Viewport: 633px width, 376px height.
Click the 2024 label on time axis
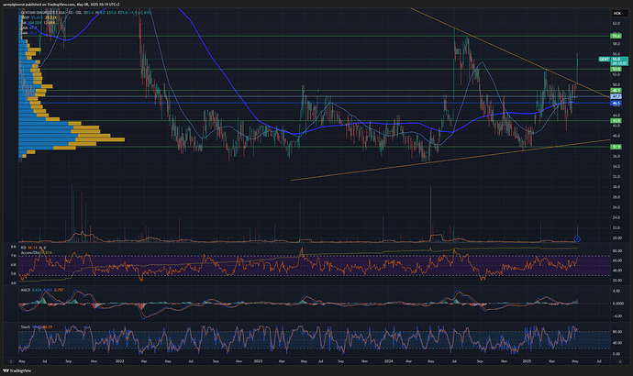click(389, 361)
